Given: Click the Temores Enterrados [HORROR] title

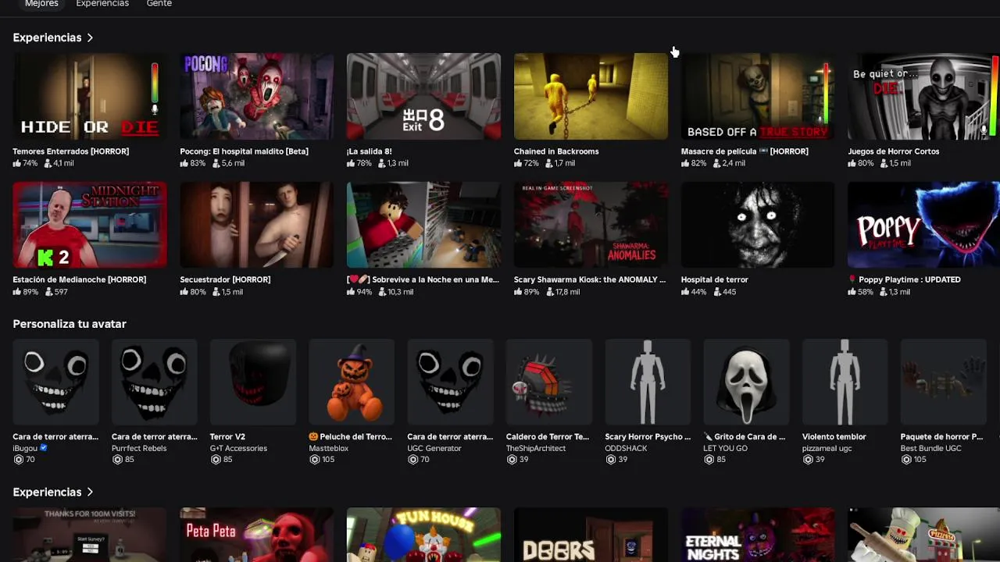Looking at the screenshot, I should (70, 151).
